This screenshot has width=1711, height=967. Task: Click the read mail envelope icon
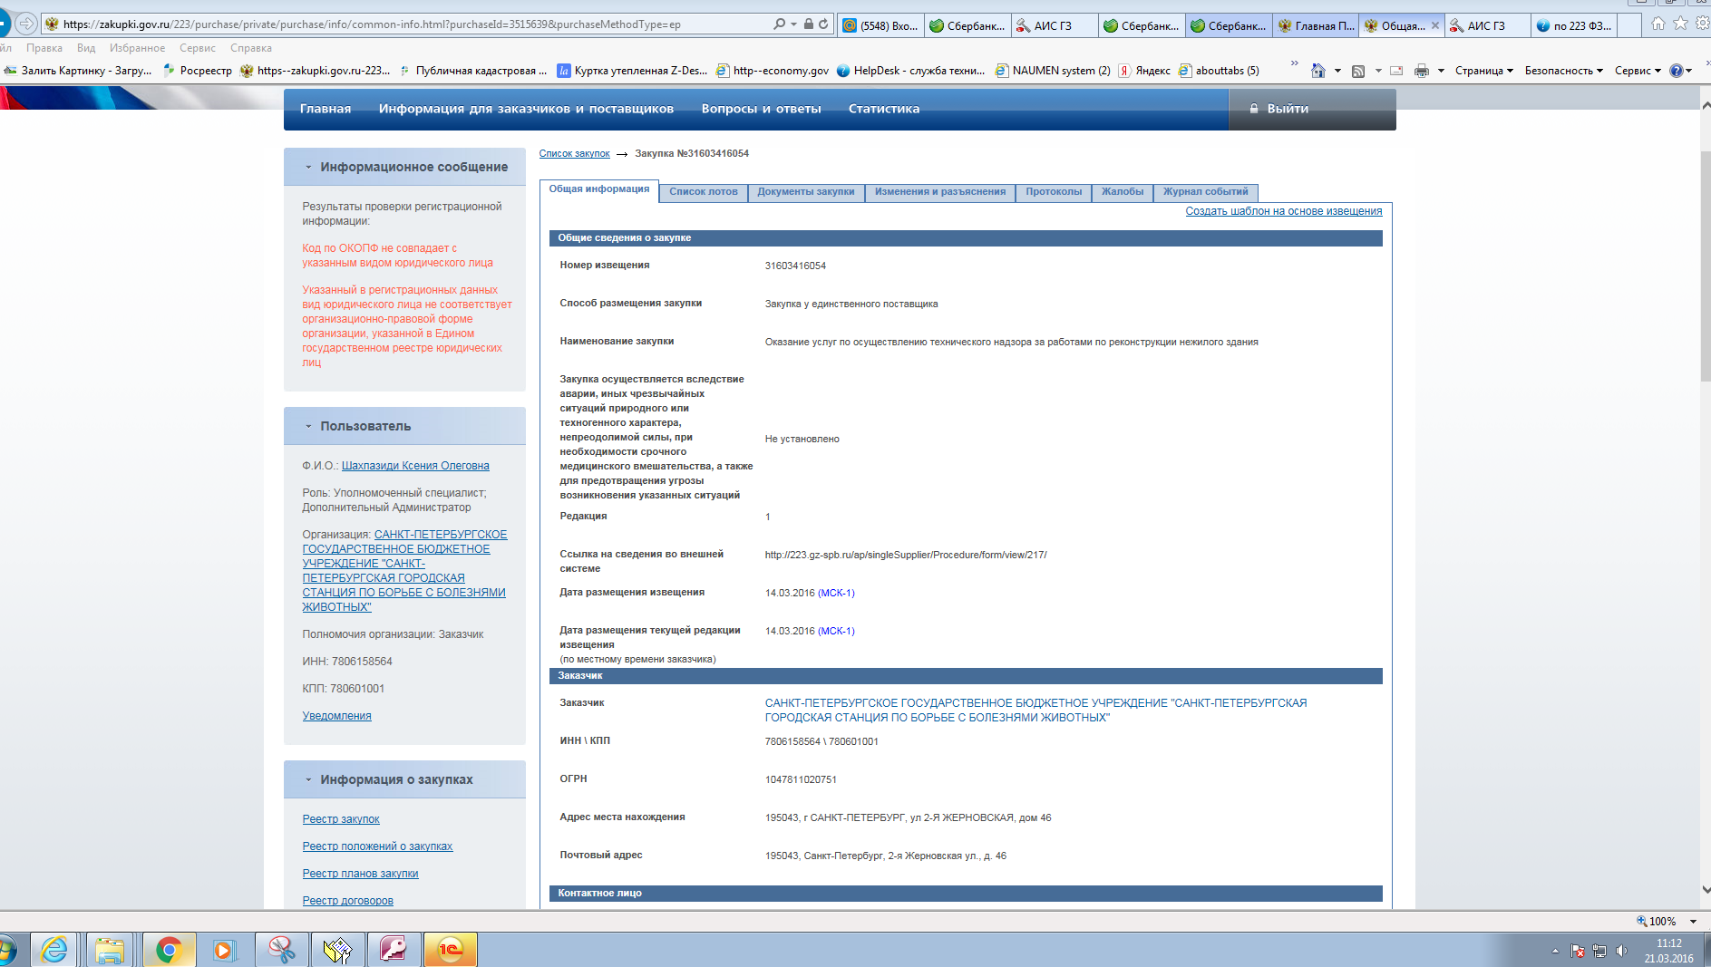coord(1396,71)
